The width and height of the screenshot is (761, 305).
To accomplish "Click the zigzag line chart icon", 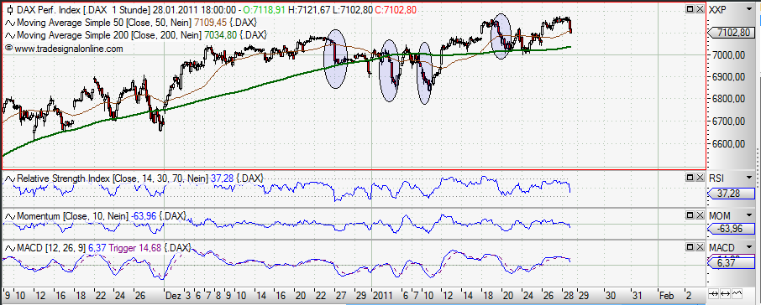I will point(737,294).
